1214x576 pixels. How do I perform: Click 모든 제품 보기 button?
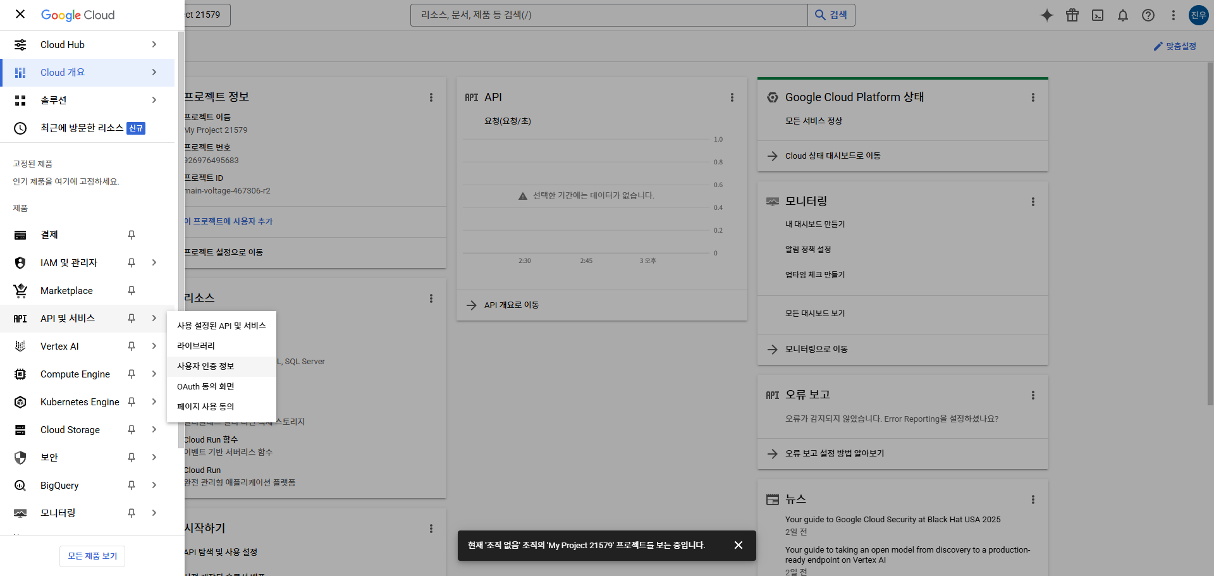click(92, 556)
